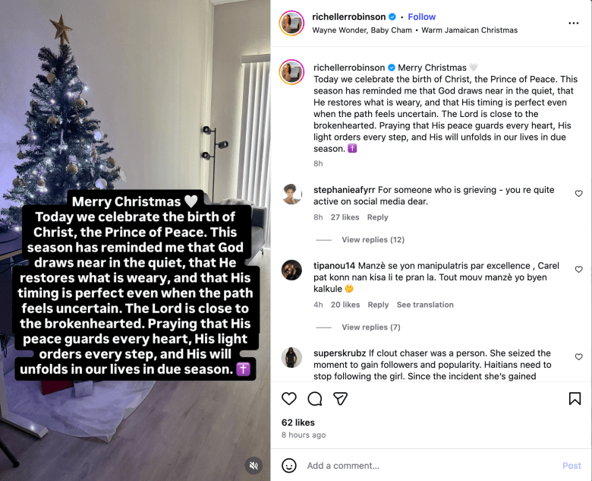Screen dimensions: 592x481
Task: Open the Warm Jamaican Christmas audio link
Action: pyautogui.click(x=469, y=30)
